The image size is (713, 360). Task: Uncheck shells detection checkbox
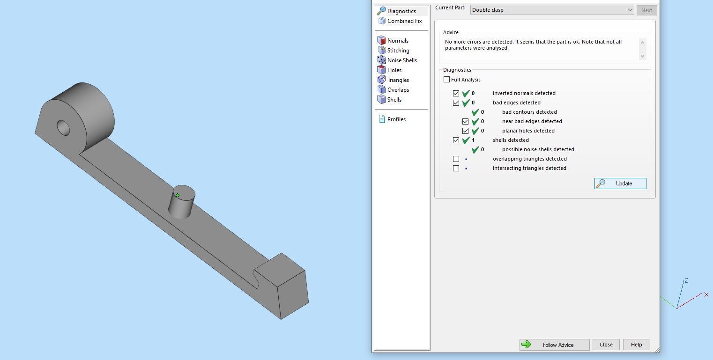pos(456,140)
